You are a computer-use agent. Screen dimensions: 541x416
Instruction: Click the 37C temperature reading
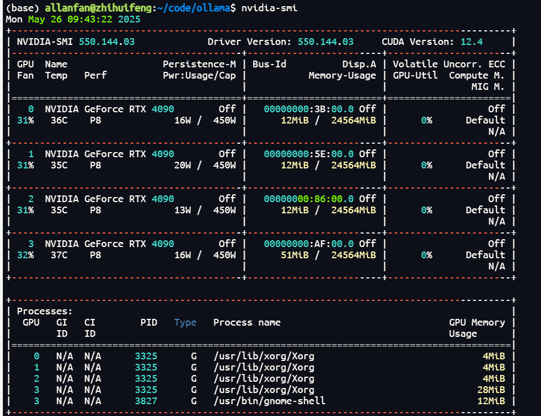click(59, 255)
